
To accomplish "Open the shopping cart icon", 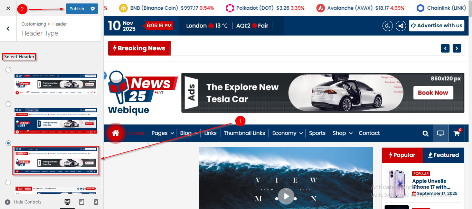I will tap(456, 133).
